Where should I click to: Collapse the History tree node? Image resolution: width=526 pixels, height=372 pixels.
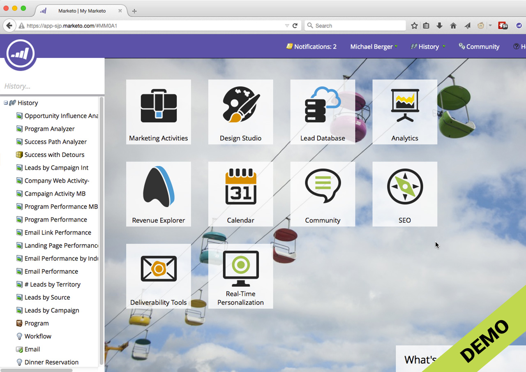(6, 103)
